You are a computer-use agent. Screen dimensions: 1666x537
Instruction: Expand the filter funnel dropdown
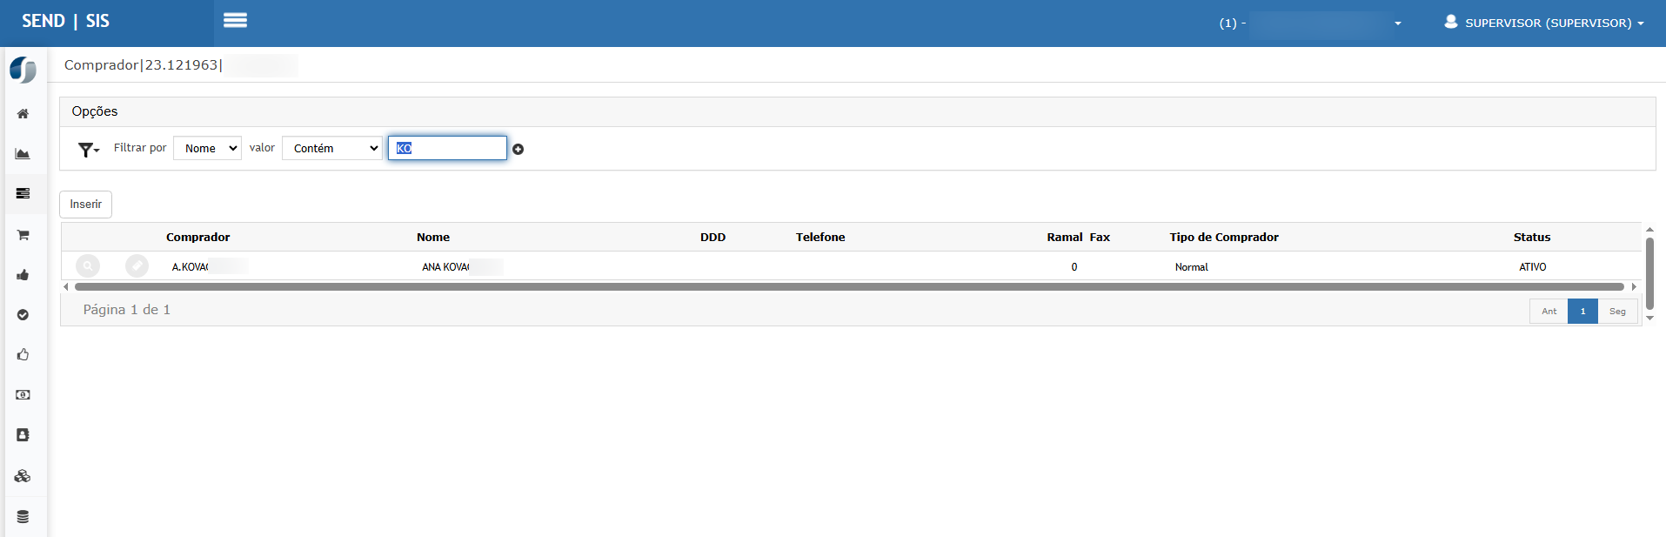(x=89, y=150)
